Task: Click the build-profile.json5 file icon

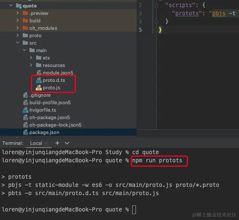Action: pos(26,103)
